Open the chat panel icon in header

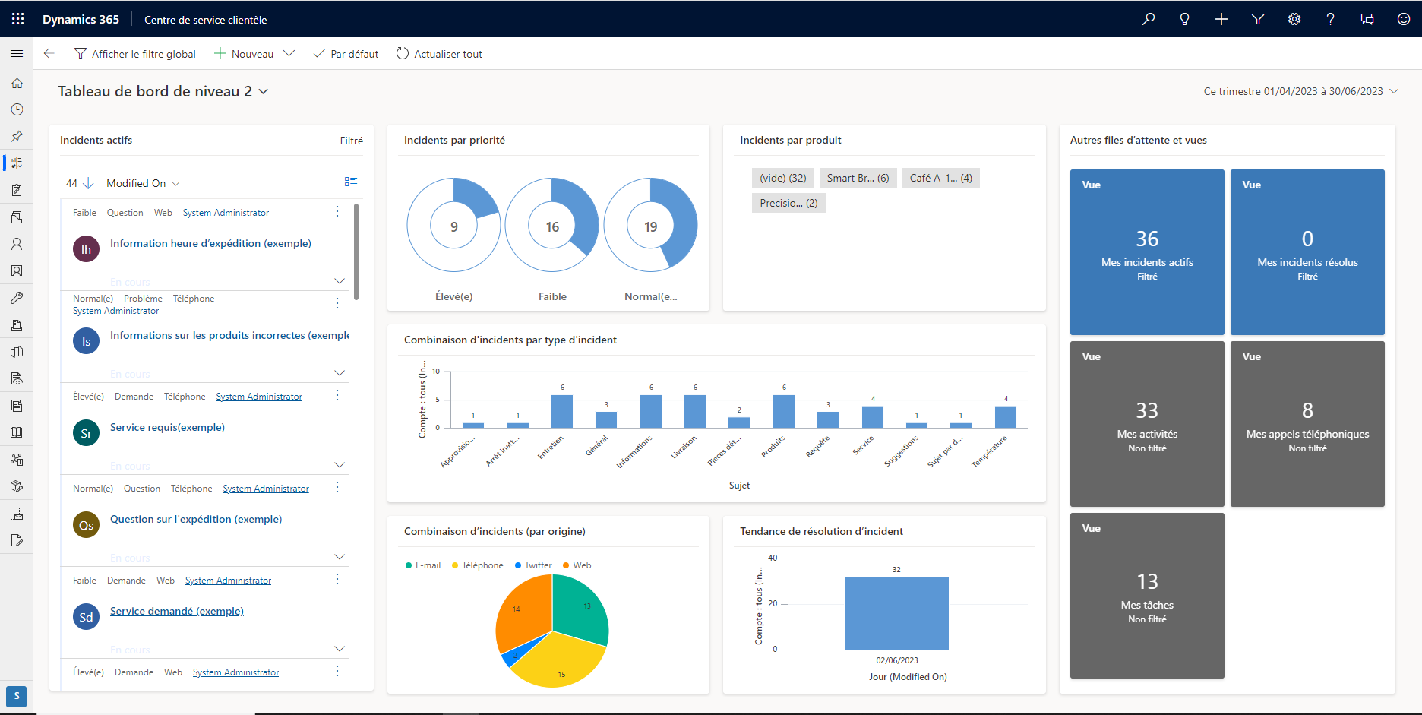click(x=1367, y=19)
